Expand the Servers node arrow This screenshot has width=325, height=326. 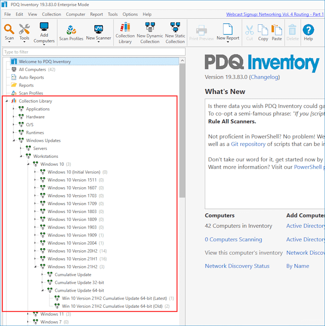tap(21, 148)
